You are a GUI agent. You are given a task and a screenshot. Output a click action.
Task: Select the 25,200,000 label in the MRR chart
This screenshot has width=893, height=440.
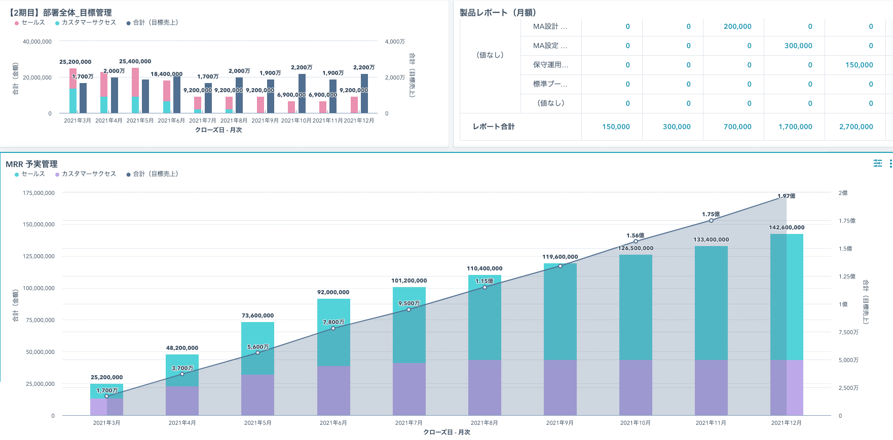tap(107, 377)
